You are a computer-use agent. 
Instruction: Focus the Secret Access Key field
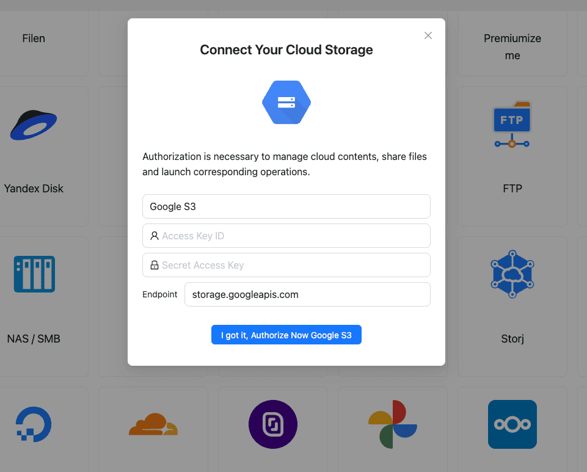pyautogui.click(x=286, y=265)
